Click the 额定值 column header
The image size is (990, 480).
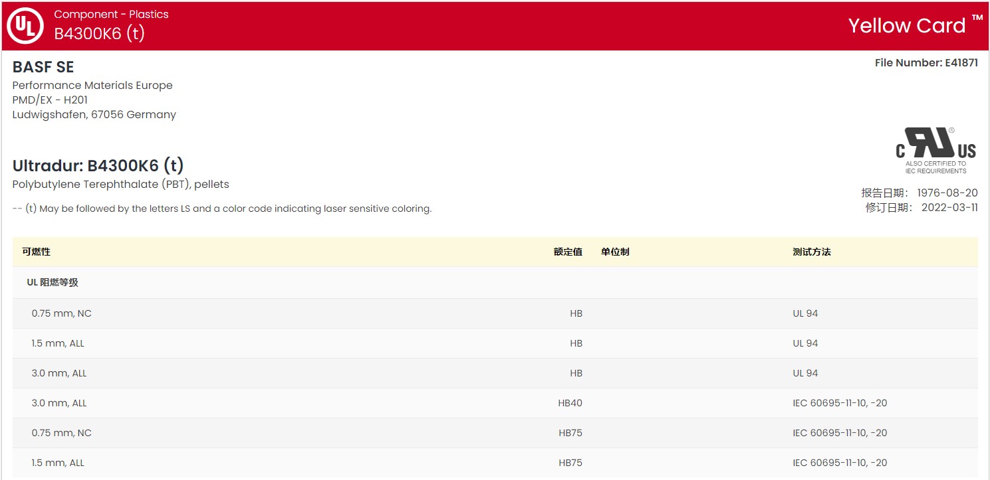click(568, 252)
